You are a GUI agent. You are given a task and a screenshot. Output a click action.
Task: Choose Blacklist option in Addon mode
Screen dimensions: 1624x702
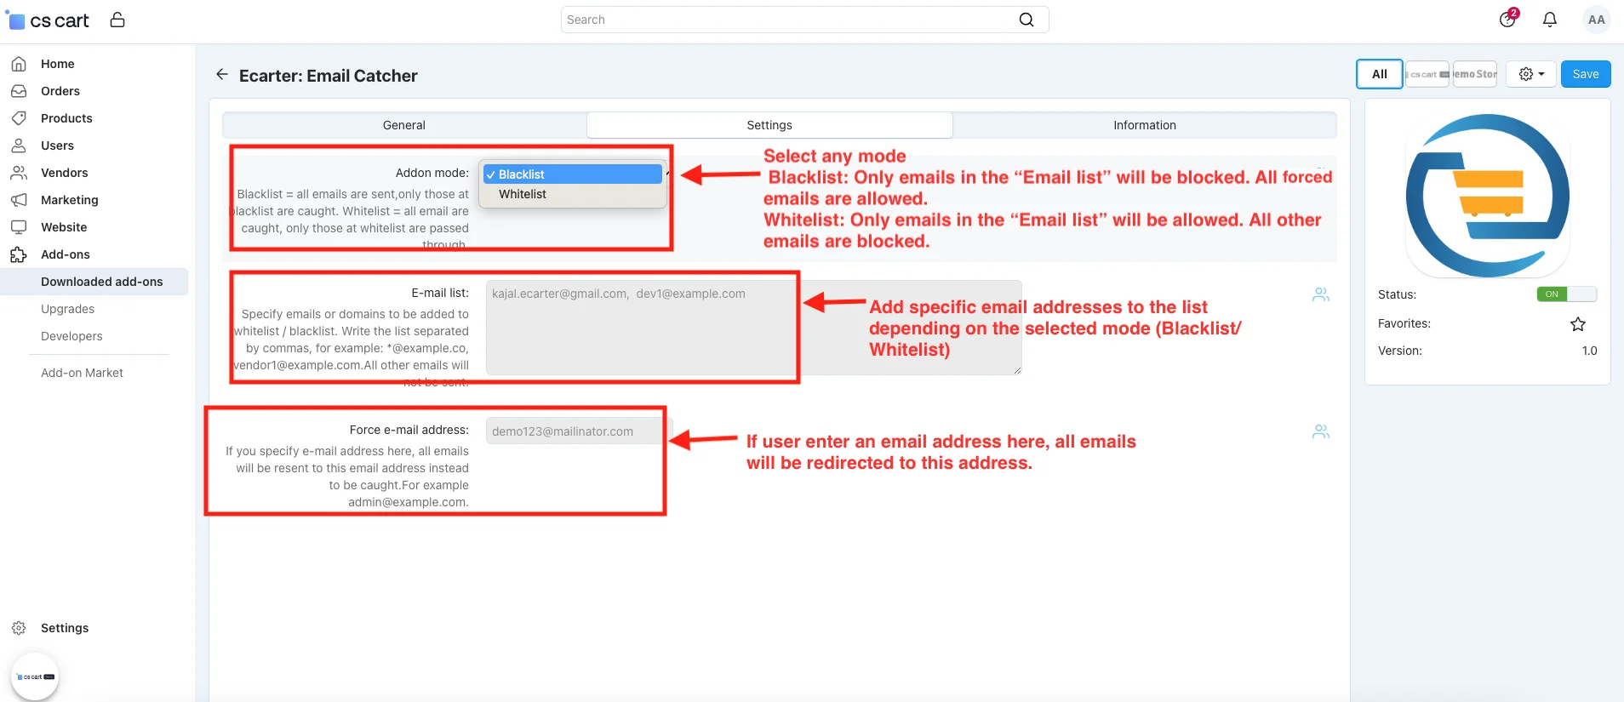tap(522, 174)
